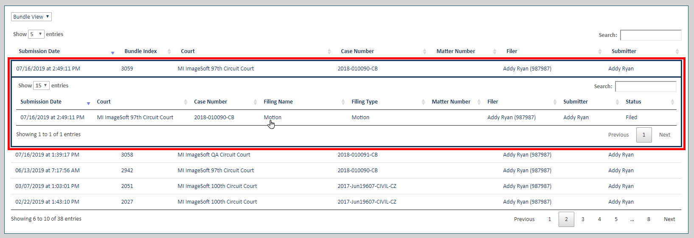Sort by Filing Name arrow icon
Screen dimensions: 694x238
click(343, 102)
